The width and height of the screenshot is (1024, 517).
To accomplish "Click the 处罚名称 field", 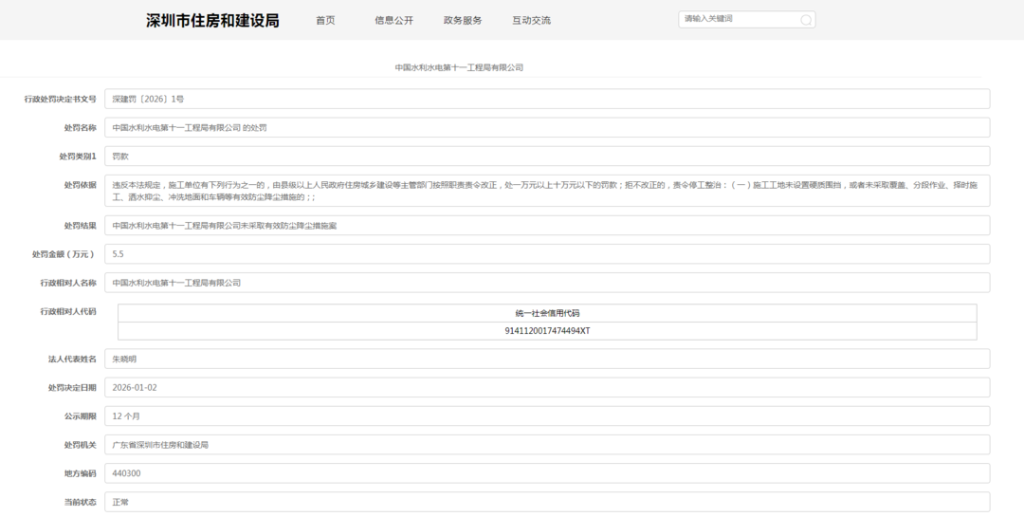I will [x=546, y=127].
